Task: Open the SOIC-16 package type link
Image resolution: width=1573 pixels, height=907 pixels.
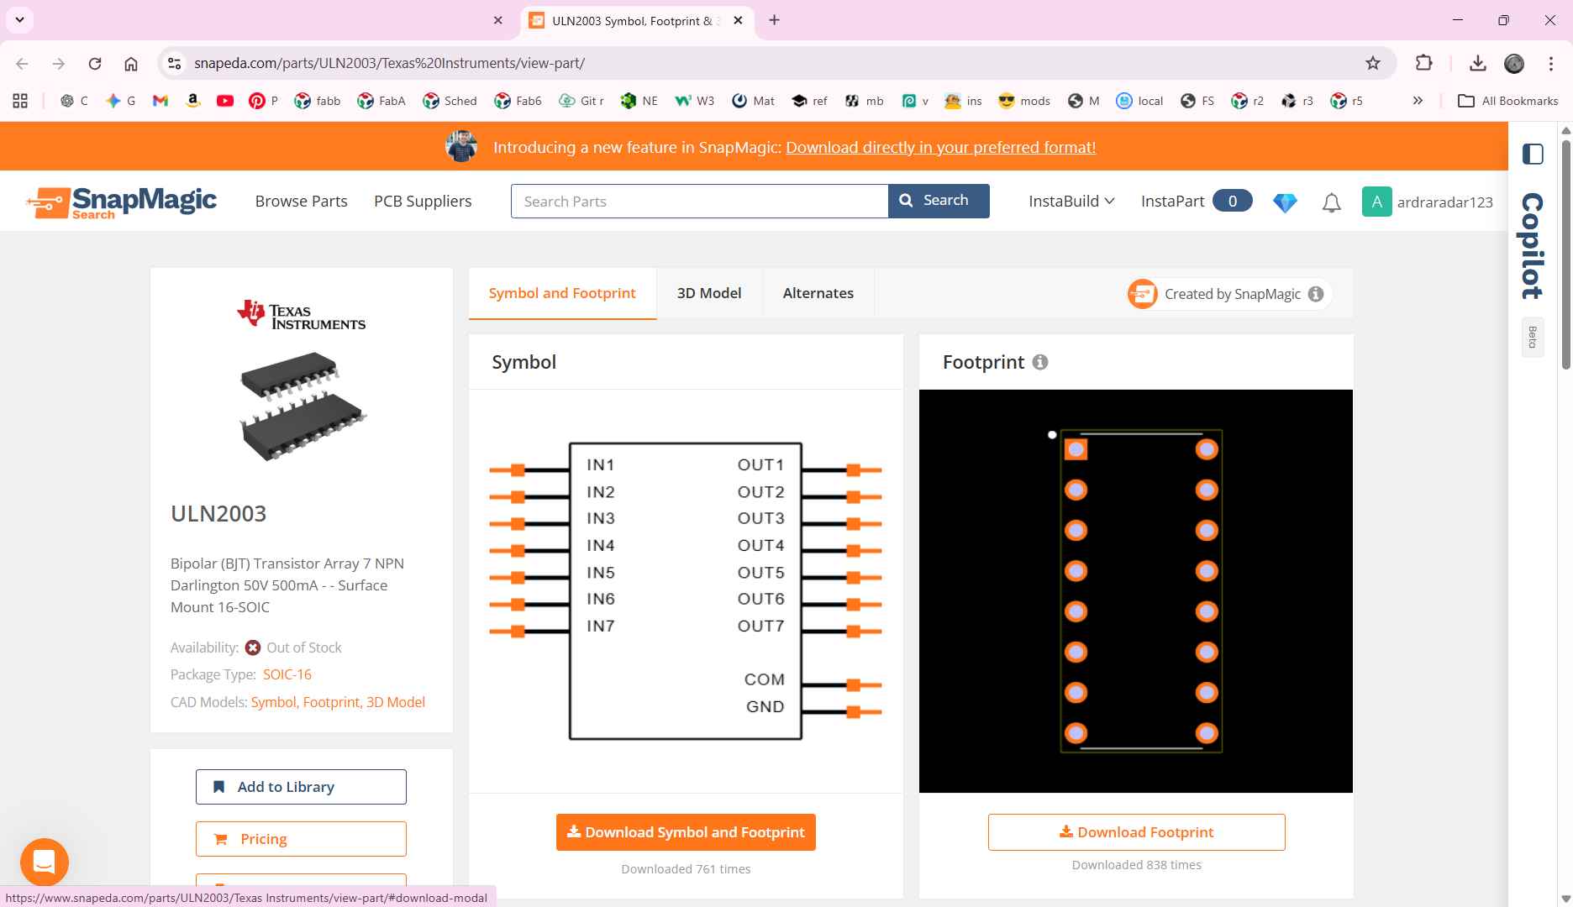Action: [x=287, y=674]
